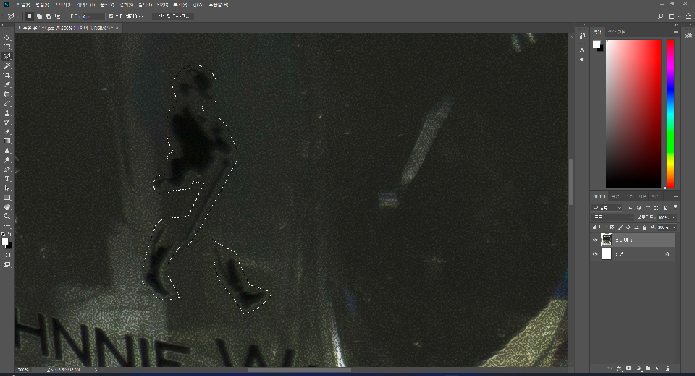Viewport: 695px width, 376px height.
Task: Toggle lock all padlock icon
Action: [x=644, y=227]
